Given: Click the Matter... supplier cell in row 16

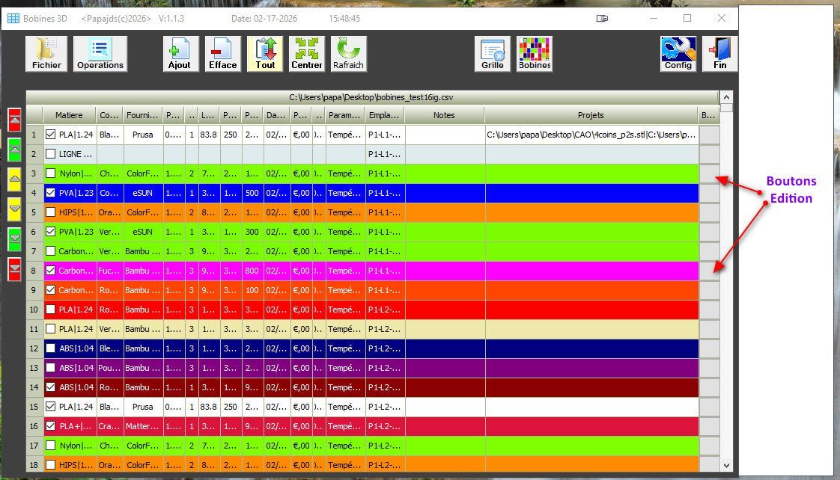Looking at the screenshot, I should click(x=143, y=426).
